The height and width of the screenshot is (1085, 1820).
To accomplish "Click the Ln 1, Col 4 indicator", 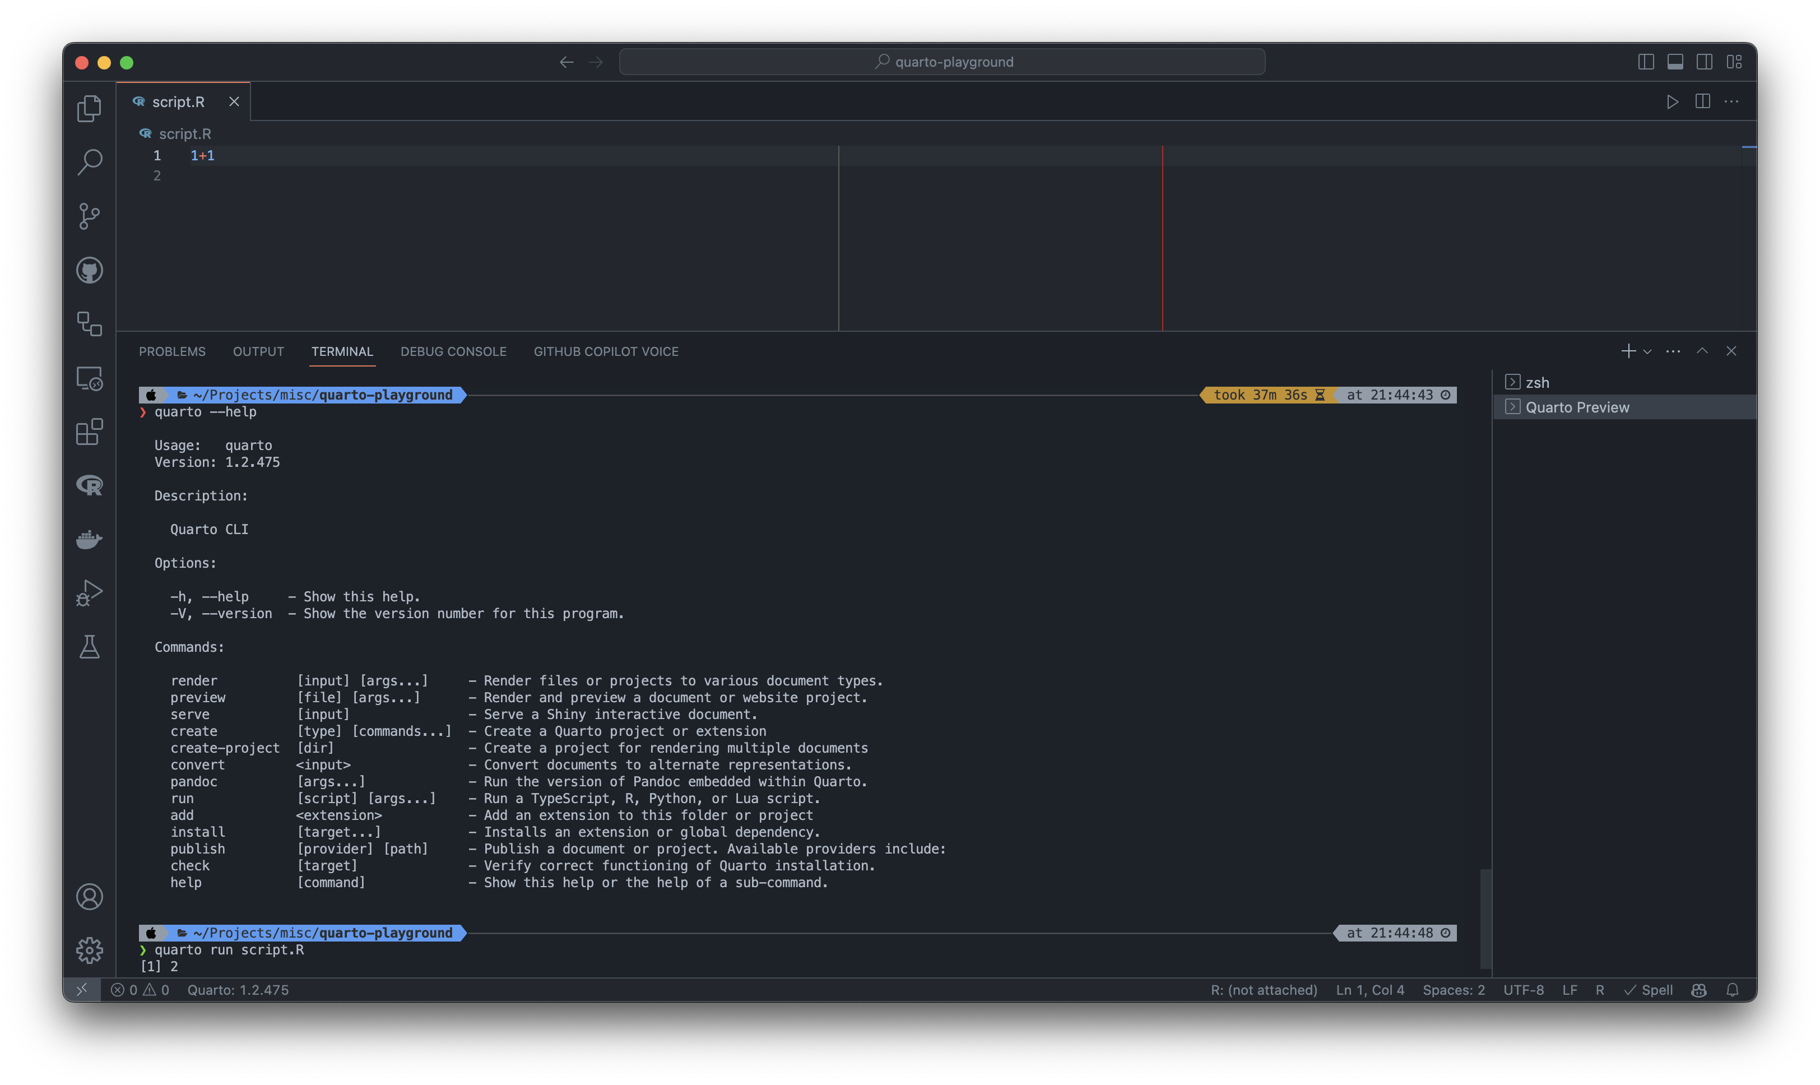I will point(1369,989).
